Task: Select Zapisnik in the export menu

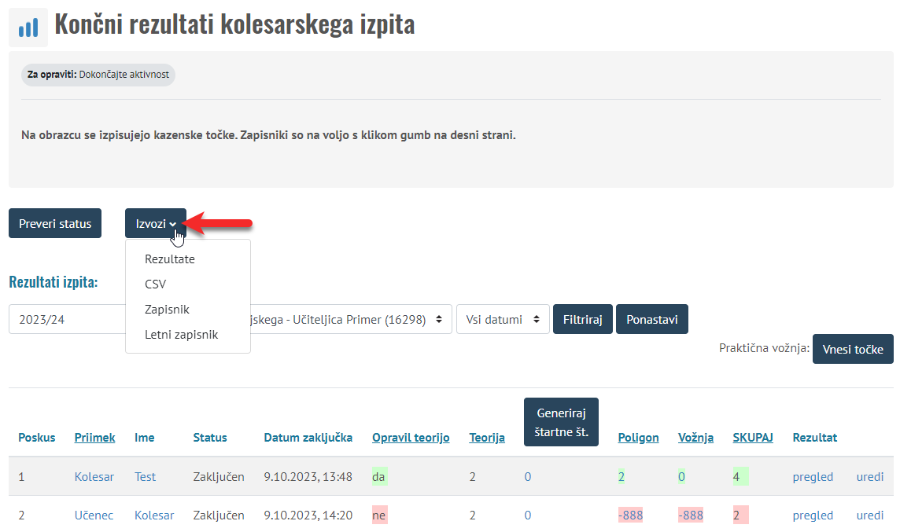Action: (x=167, y=310)
